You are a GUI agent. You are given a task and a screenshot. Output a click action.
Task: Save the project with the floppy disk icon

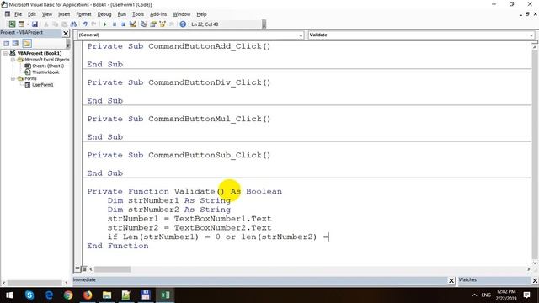coord(35,24)
